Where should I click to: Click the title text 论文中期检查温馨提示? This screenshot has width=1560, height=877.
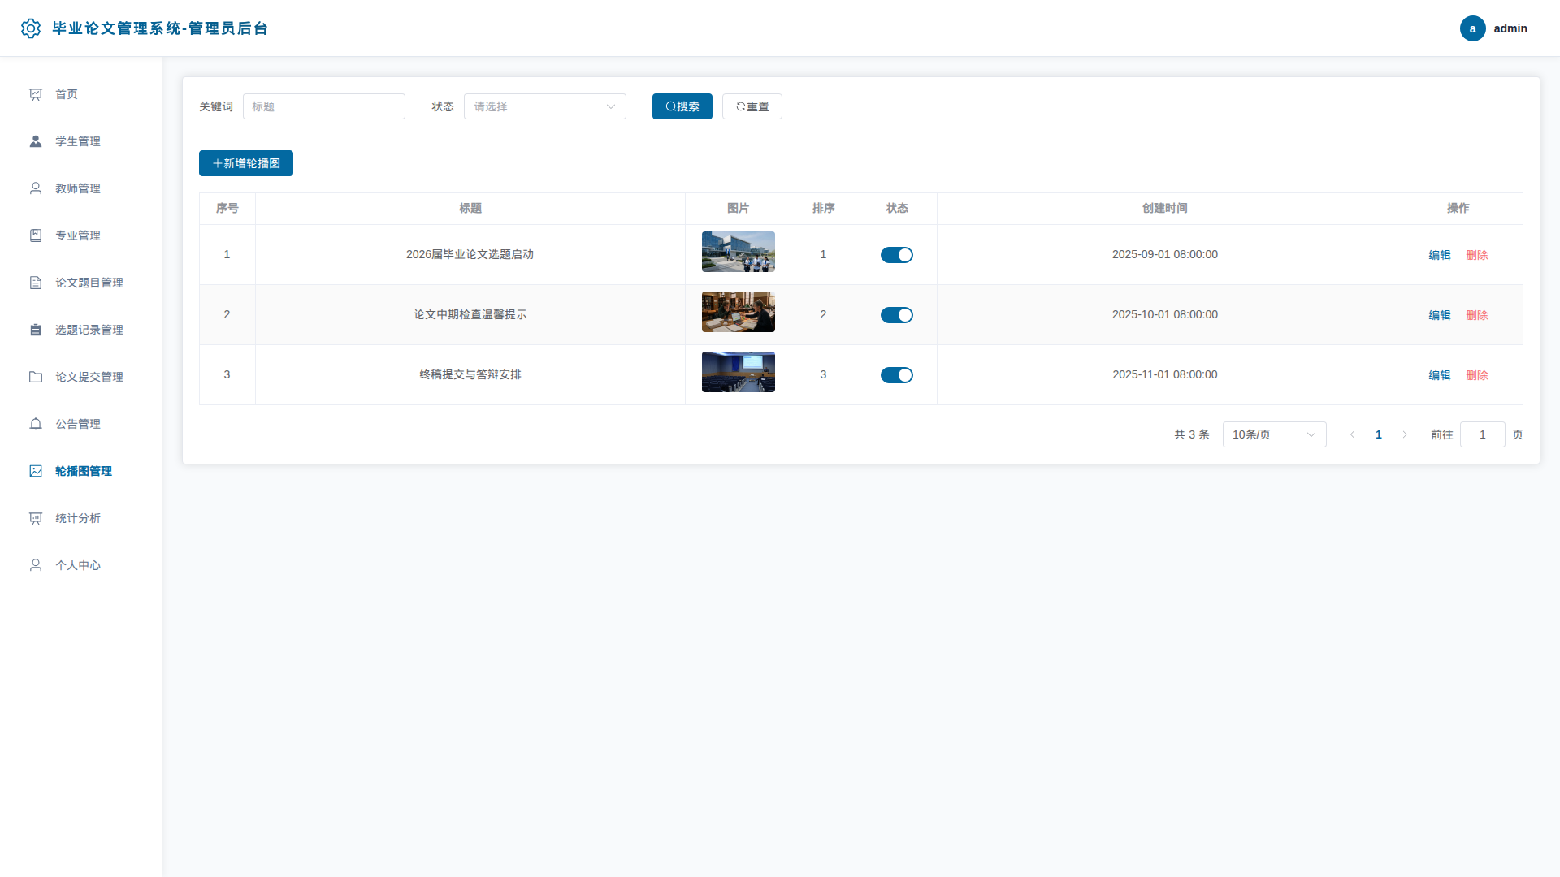pyautogui.click(x=470, y=314)
